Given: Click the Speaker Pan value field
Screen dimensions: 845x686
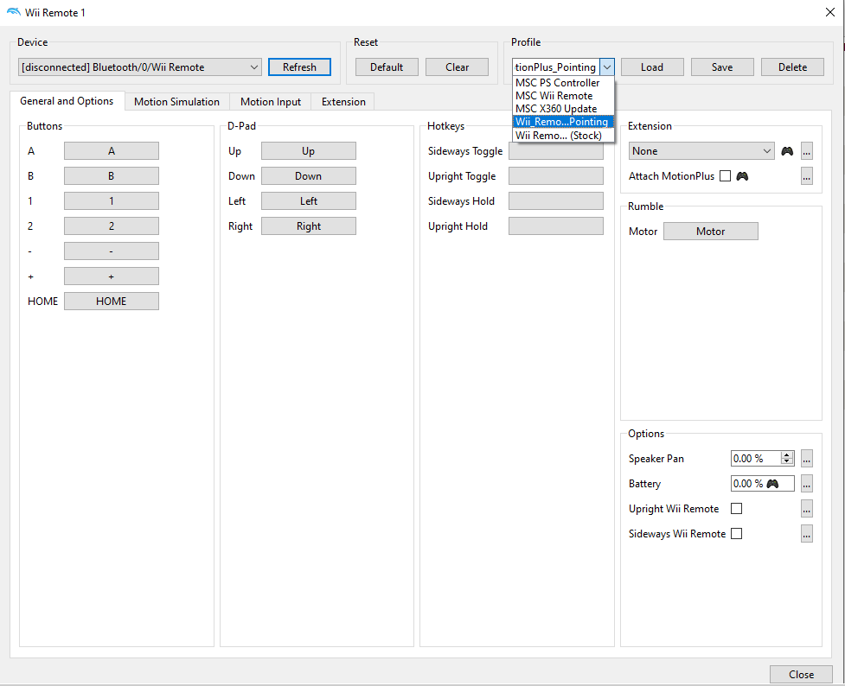Looking at the screenshot, I should click(x=756, y=458).
